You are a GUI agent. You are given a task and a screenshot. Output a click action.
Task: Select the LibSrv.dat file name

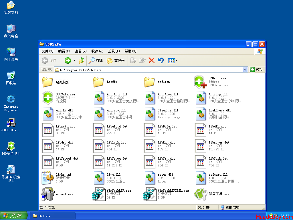click(x=166, y=159)
